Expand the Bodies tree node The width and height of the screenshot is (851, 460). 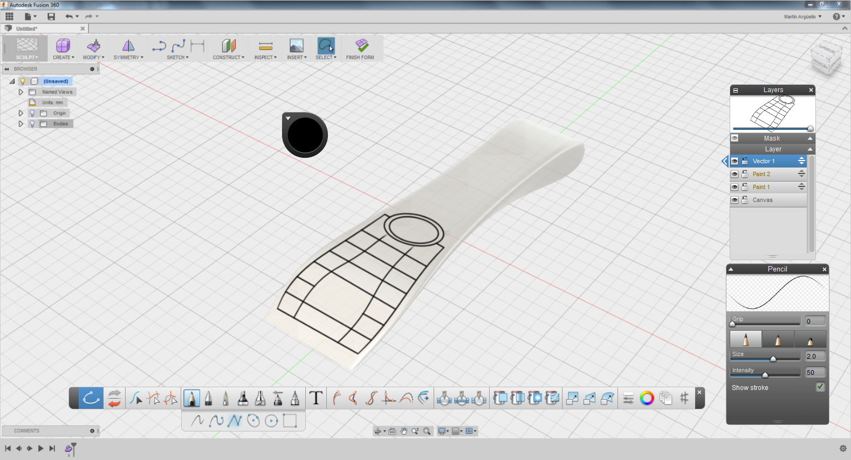20,124
